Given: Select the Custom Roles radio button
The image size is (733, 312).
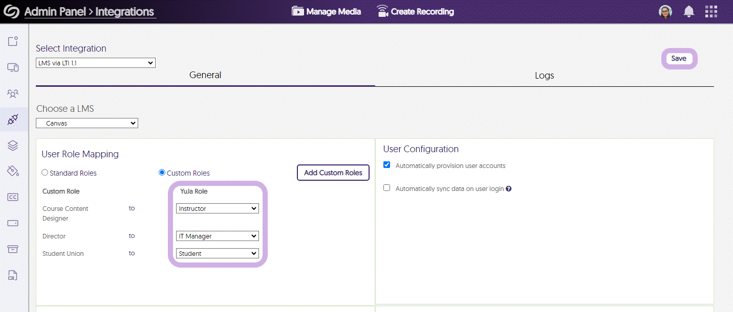Looking at the screenshot, I should 162,173.
